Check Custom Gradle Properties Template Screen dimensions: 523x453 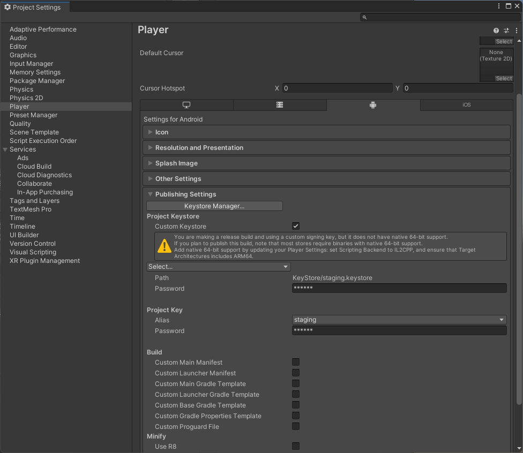(295, 416)
